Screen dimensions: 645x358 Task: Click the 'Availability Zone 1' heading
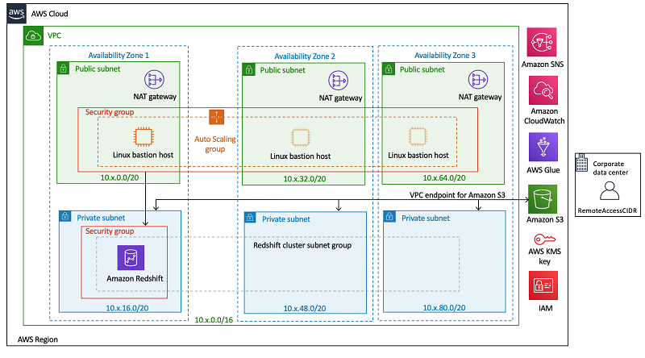[x=119, y=55]
